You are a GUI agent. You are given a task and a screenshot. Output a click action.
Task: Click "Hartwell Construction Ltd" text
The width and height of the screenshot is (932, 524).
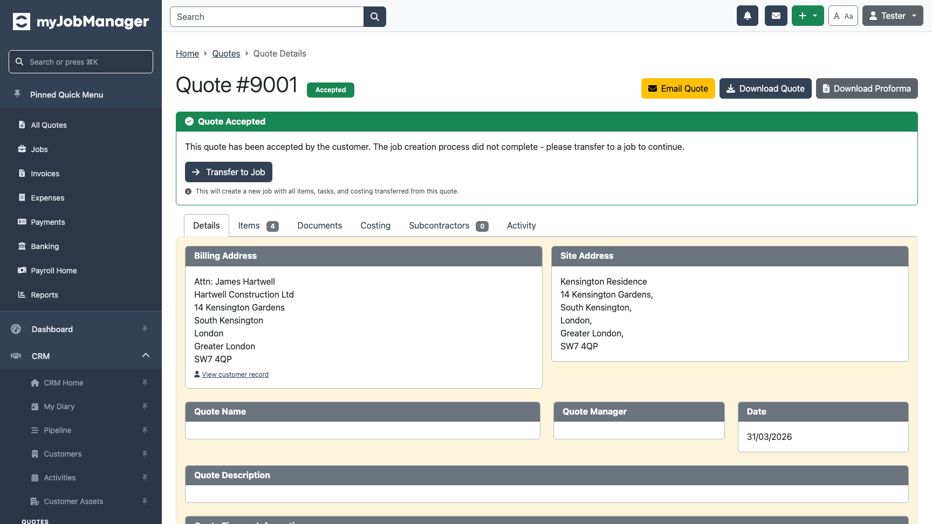244,294
